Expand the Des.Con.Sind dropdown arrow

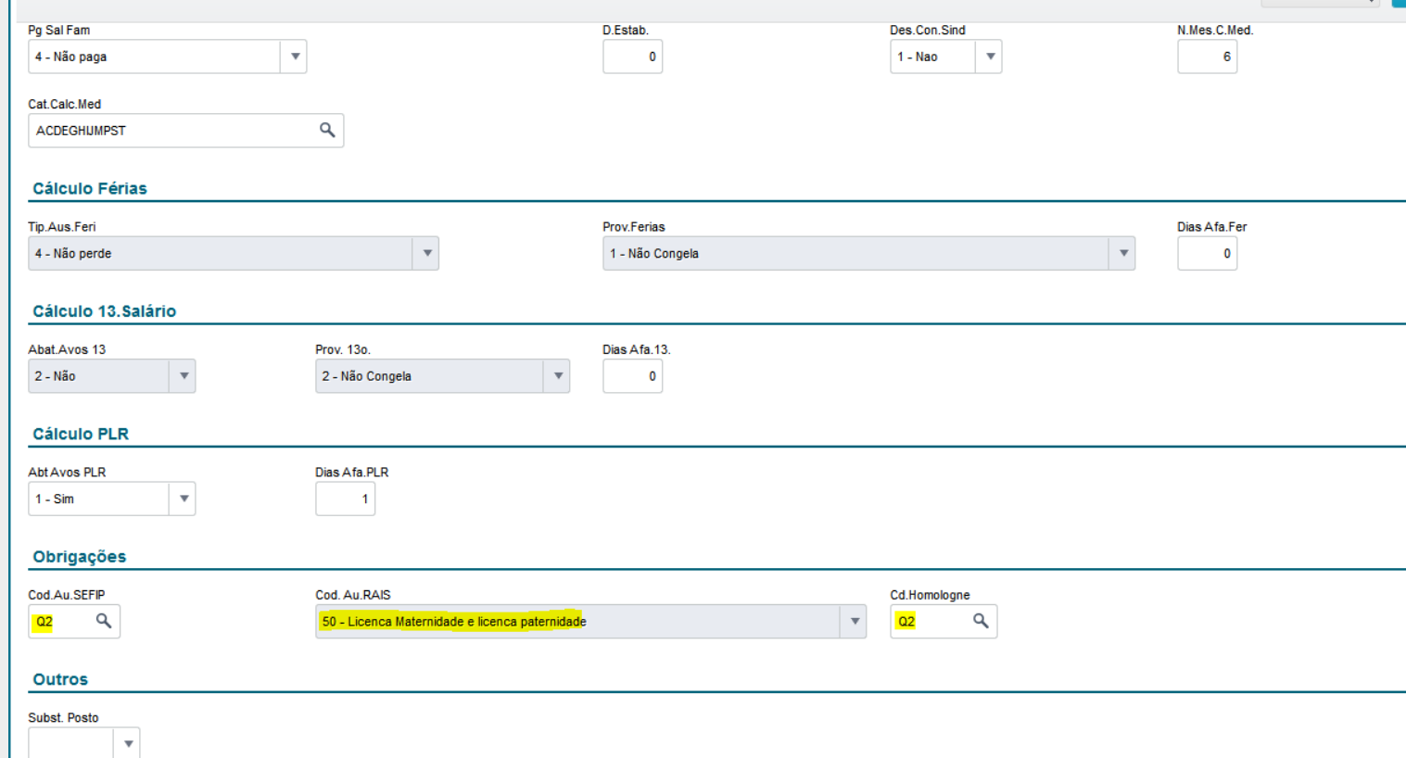point(990,57)
